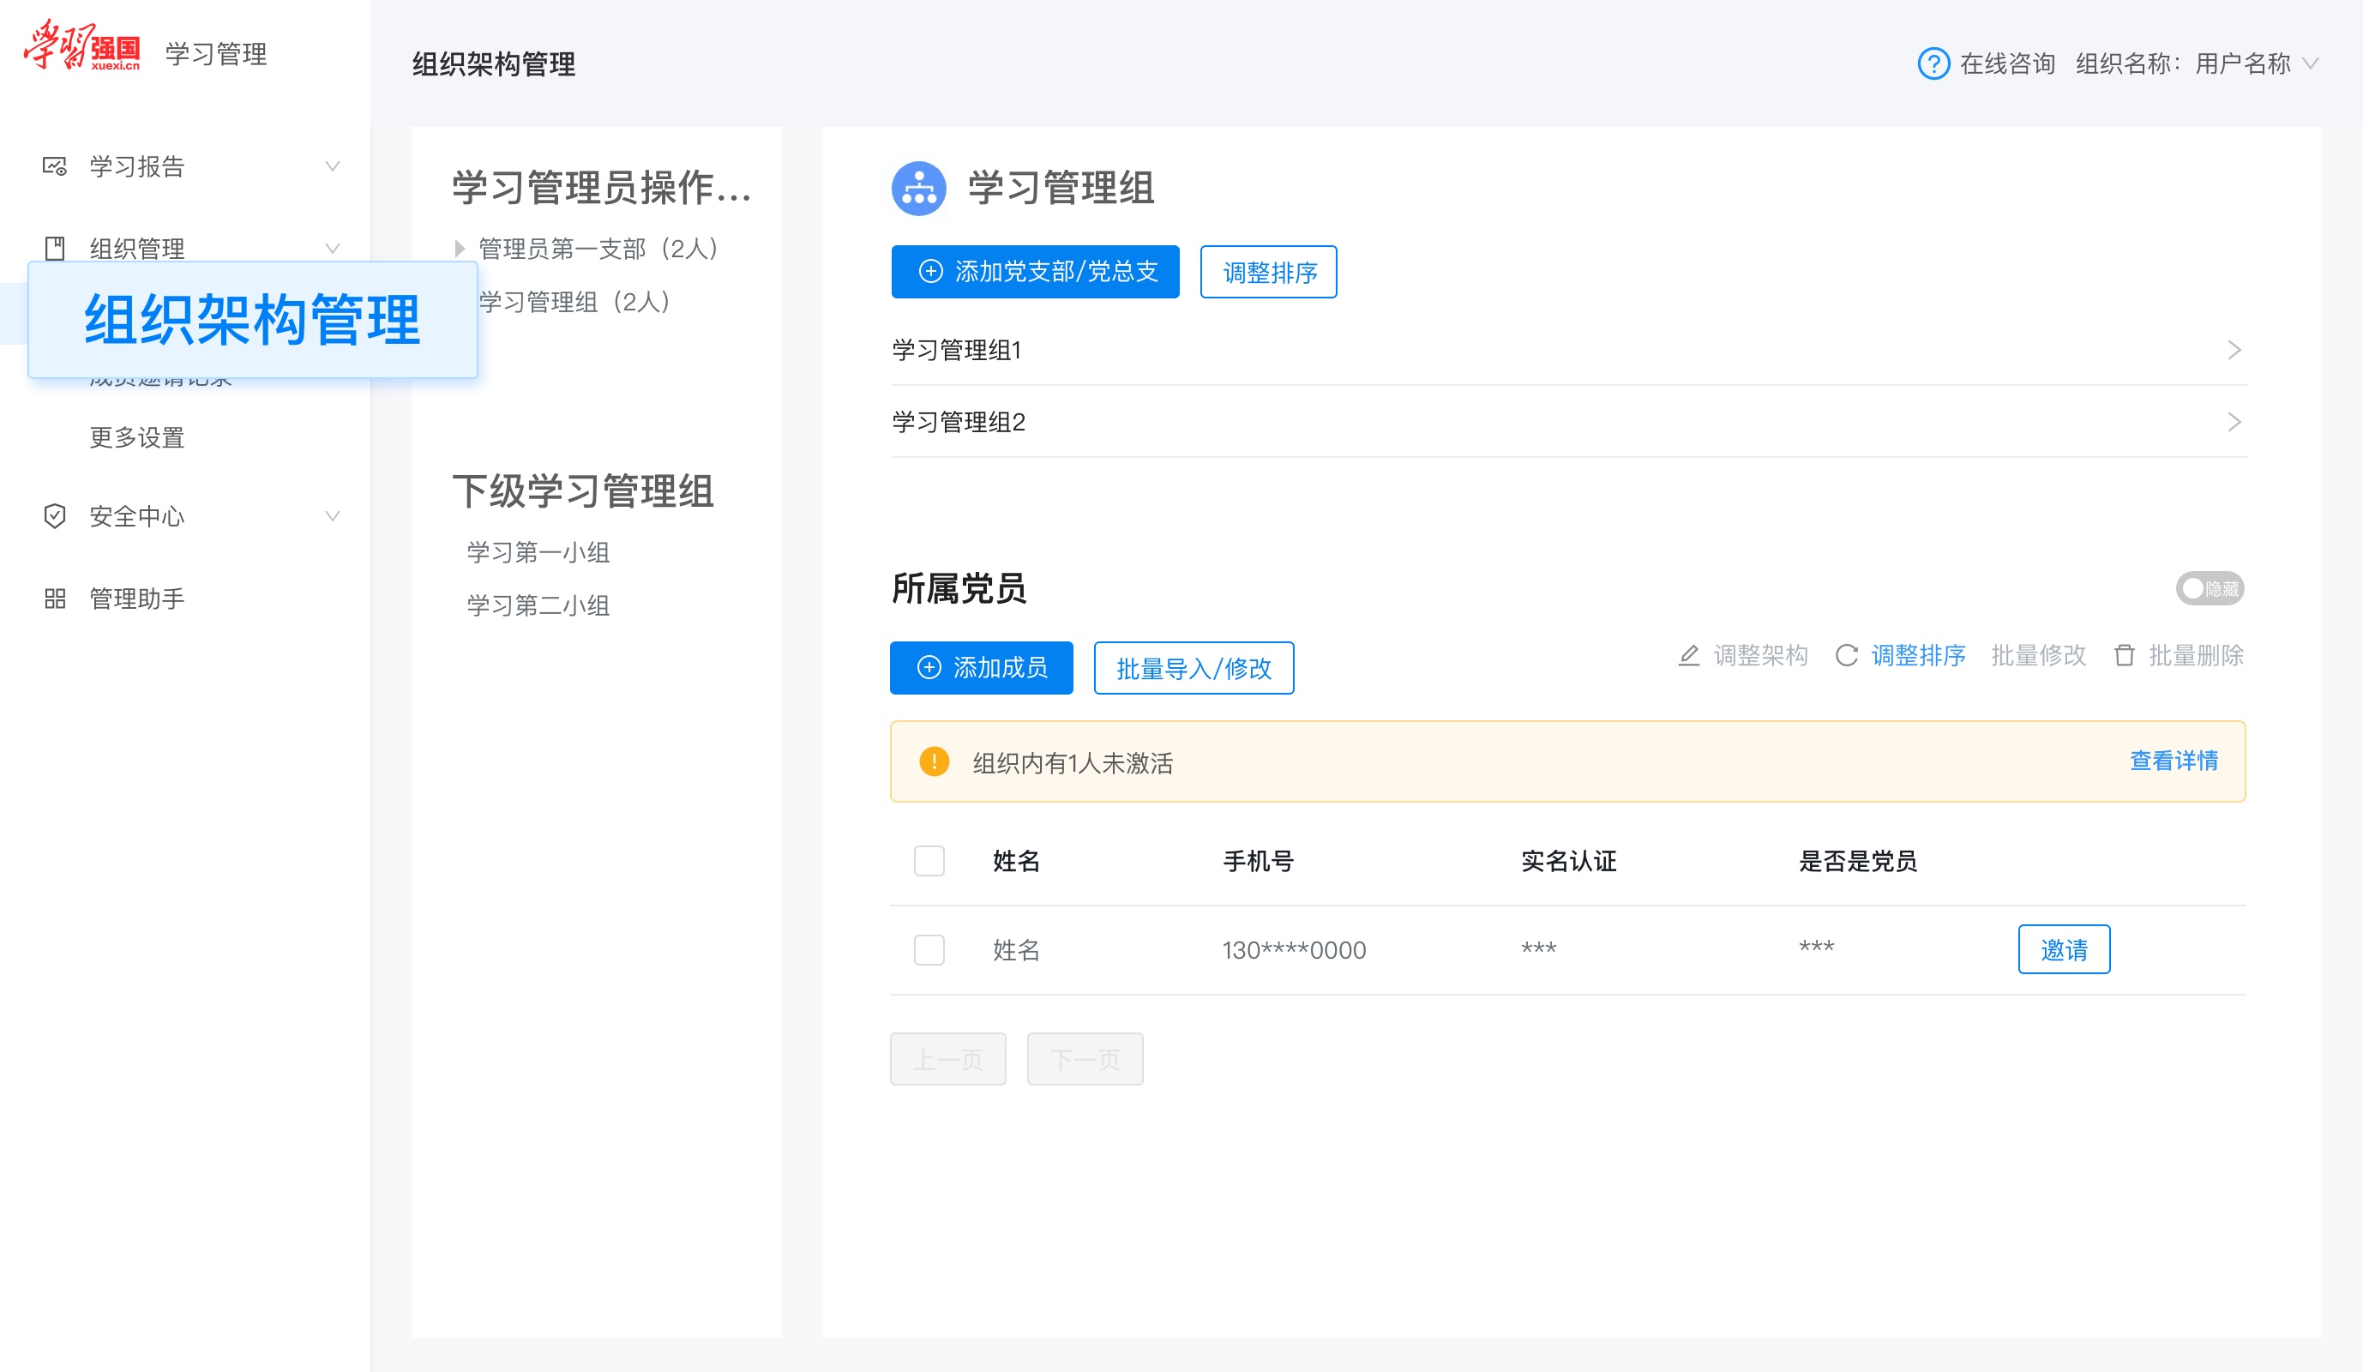Click the blue 学习管理组 org-chart icon
2363x1372 pixels.
click(x=918, y=188)
